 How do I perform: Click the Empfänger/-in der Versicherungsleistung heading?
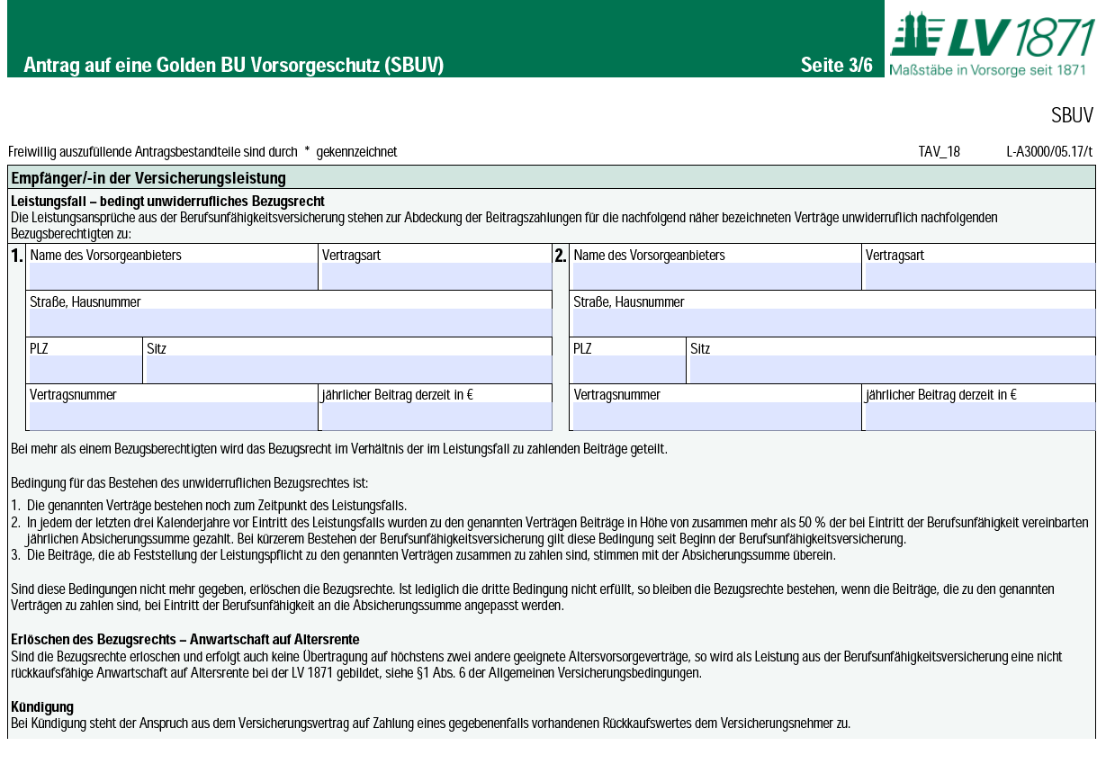(148, 178)
